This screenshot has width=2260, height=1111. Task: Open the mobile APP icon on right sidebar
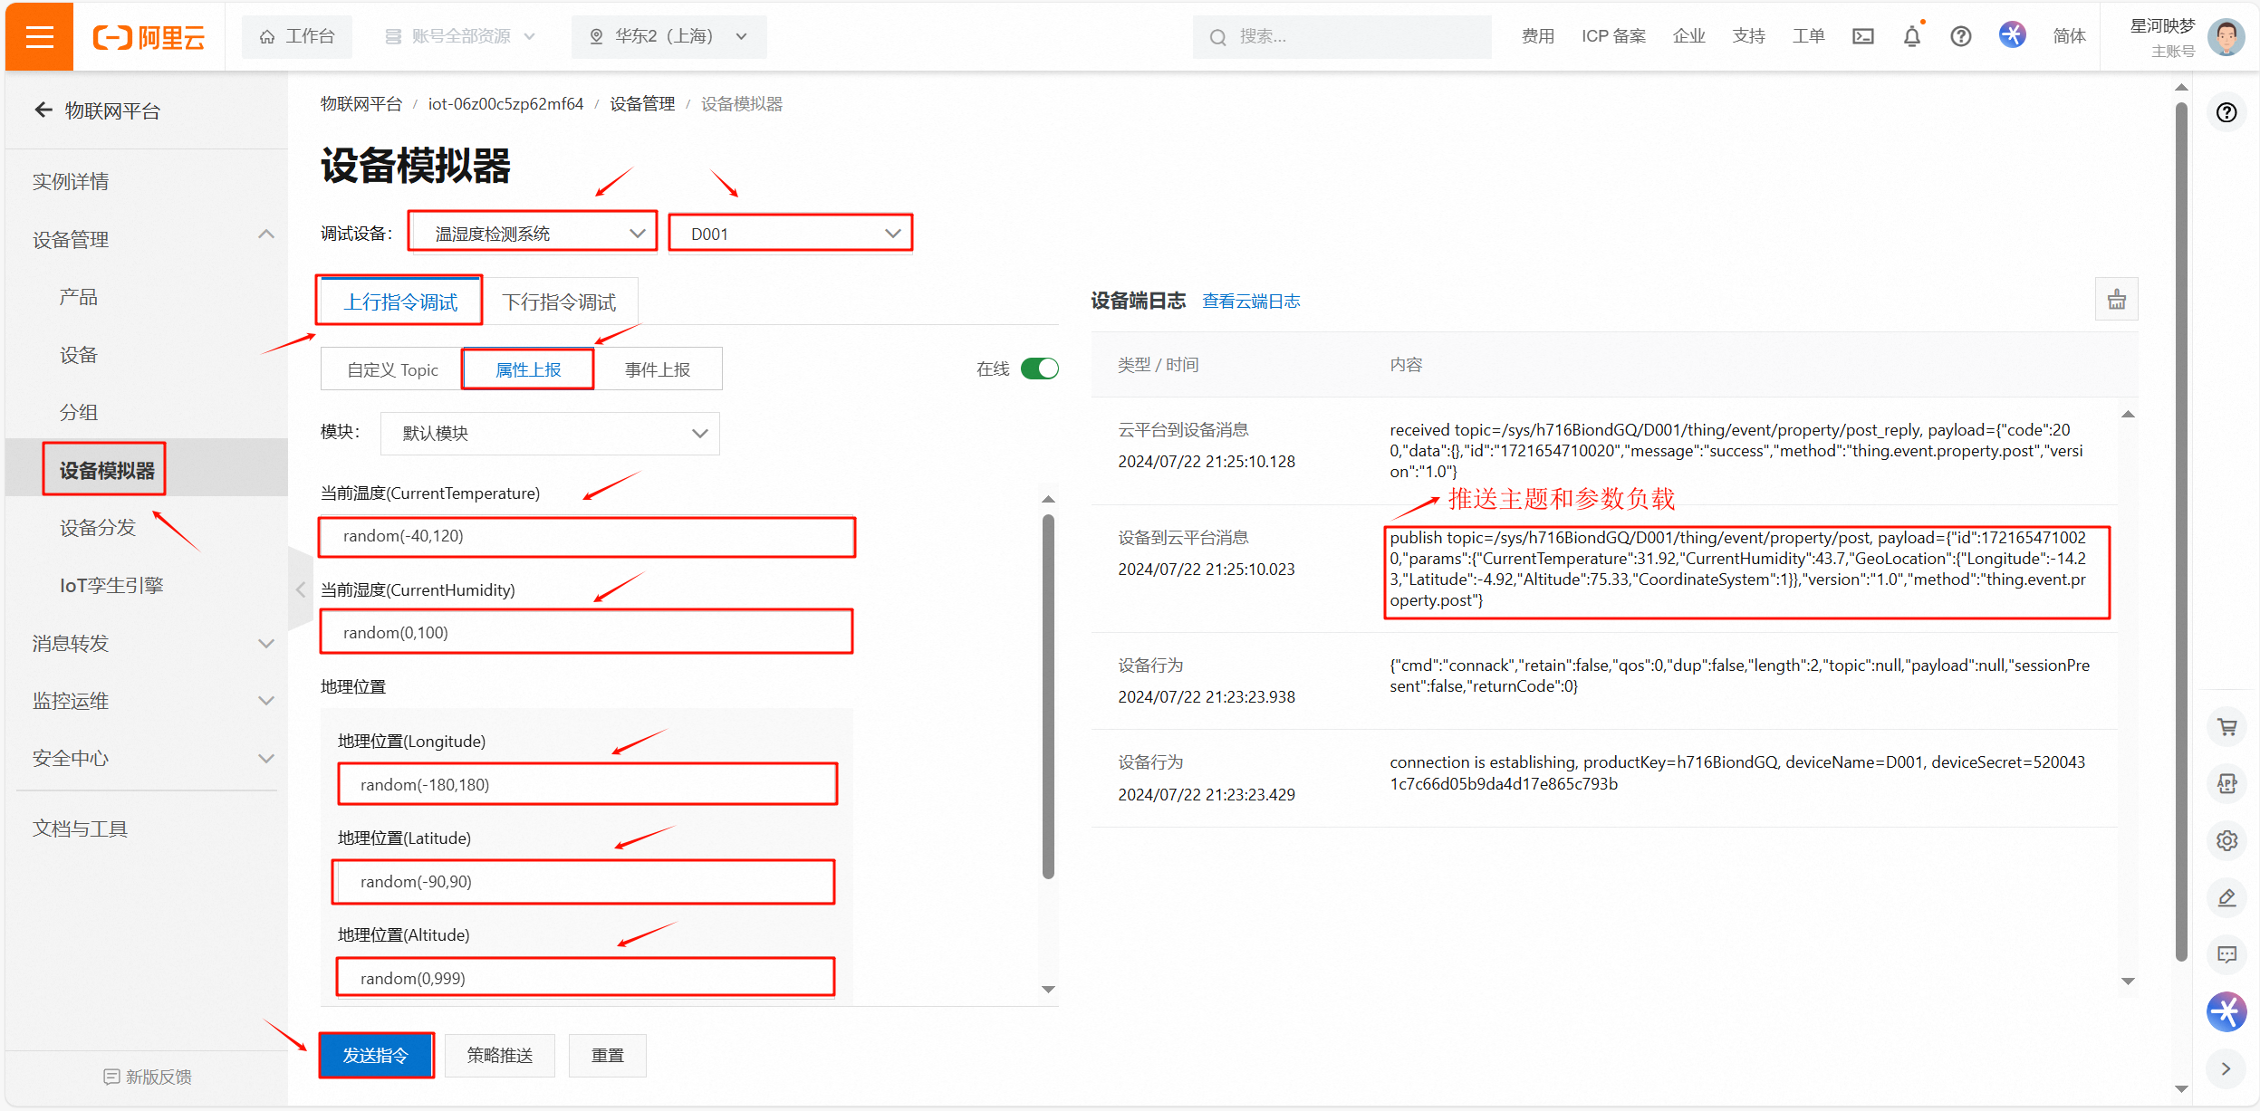2227,784
